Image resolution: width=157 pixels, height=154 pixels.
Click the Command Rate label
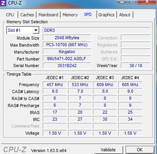point(25,126)
